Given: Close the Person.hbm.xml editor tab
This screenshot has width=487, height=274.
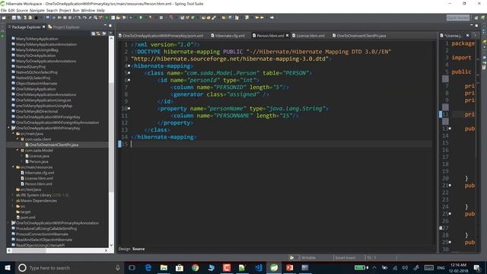Looking at the screenshot, I should point(287,36).
